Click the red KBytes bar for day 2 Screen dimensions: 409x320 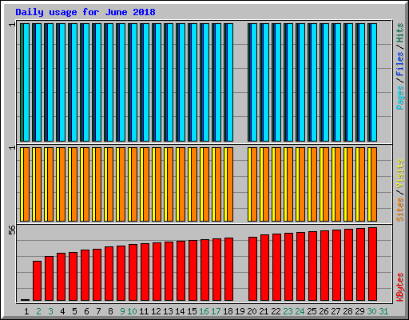[37, 281]
